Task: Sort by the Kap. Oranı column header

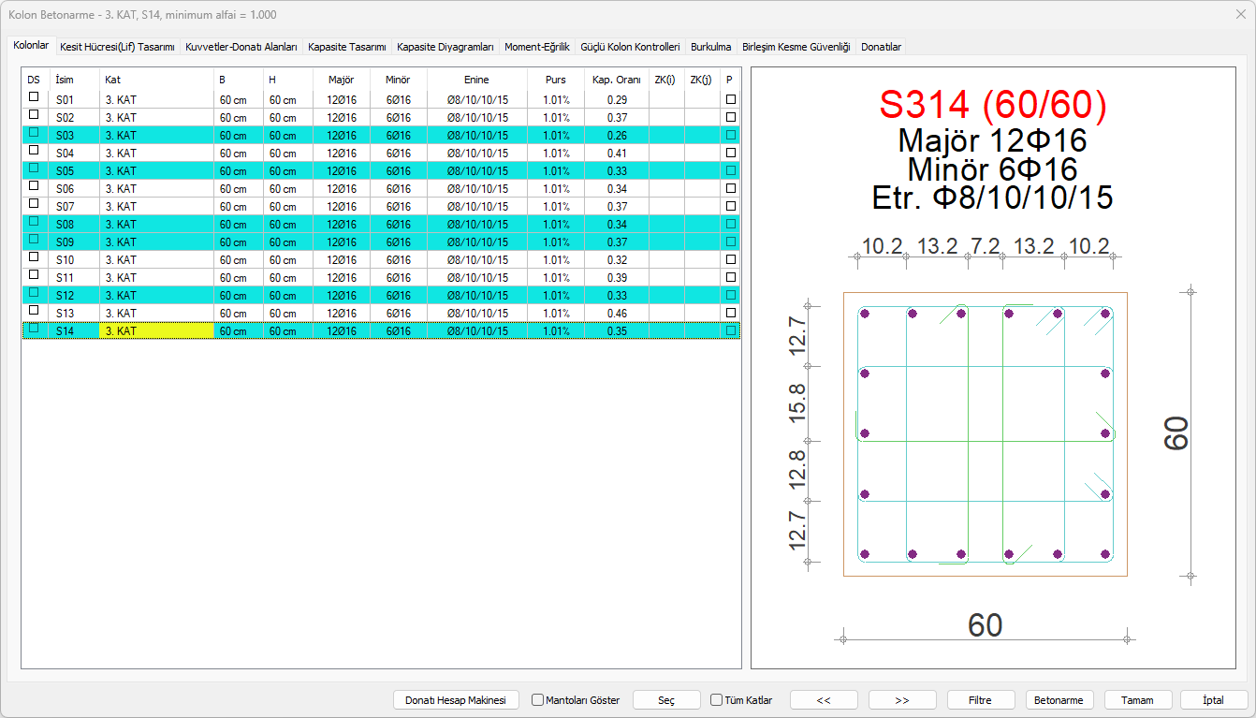Action: coord(616,80)
